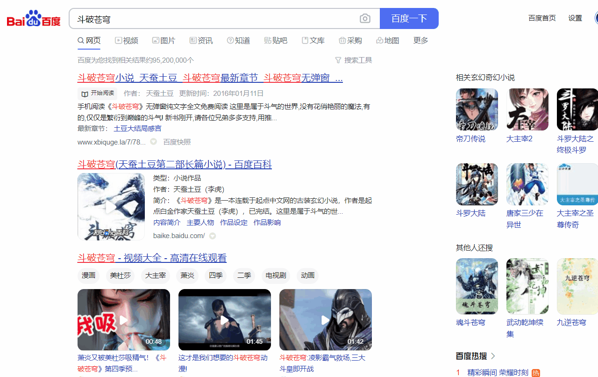Select the 二季 filter chip
598x377 pixels.
244,275
